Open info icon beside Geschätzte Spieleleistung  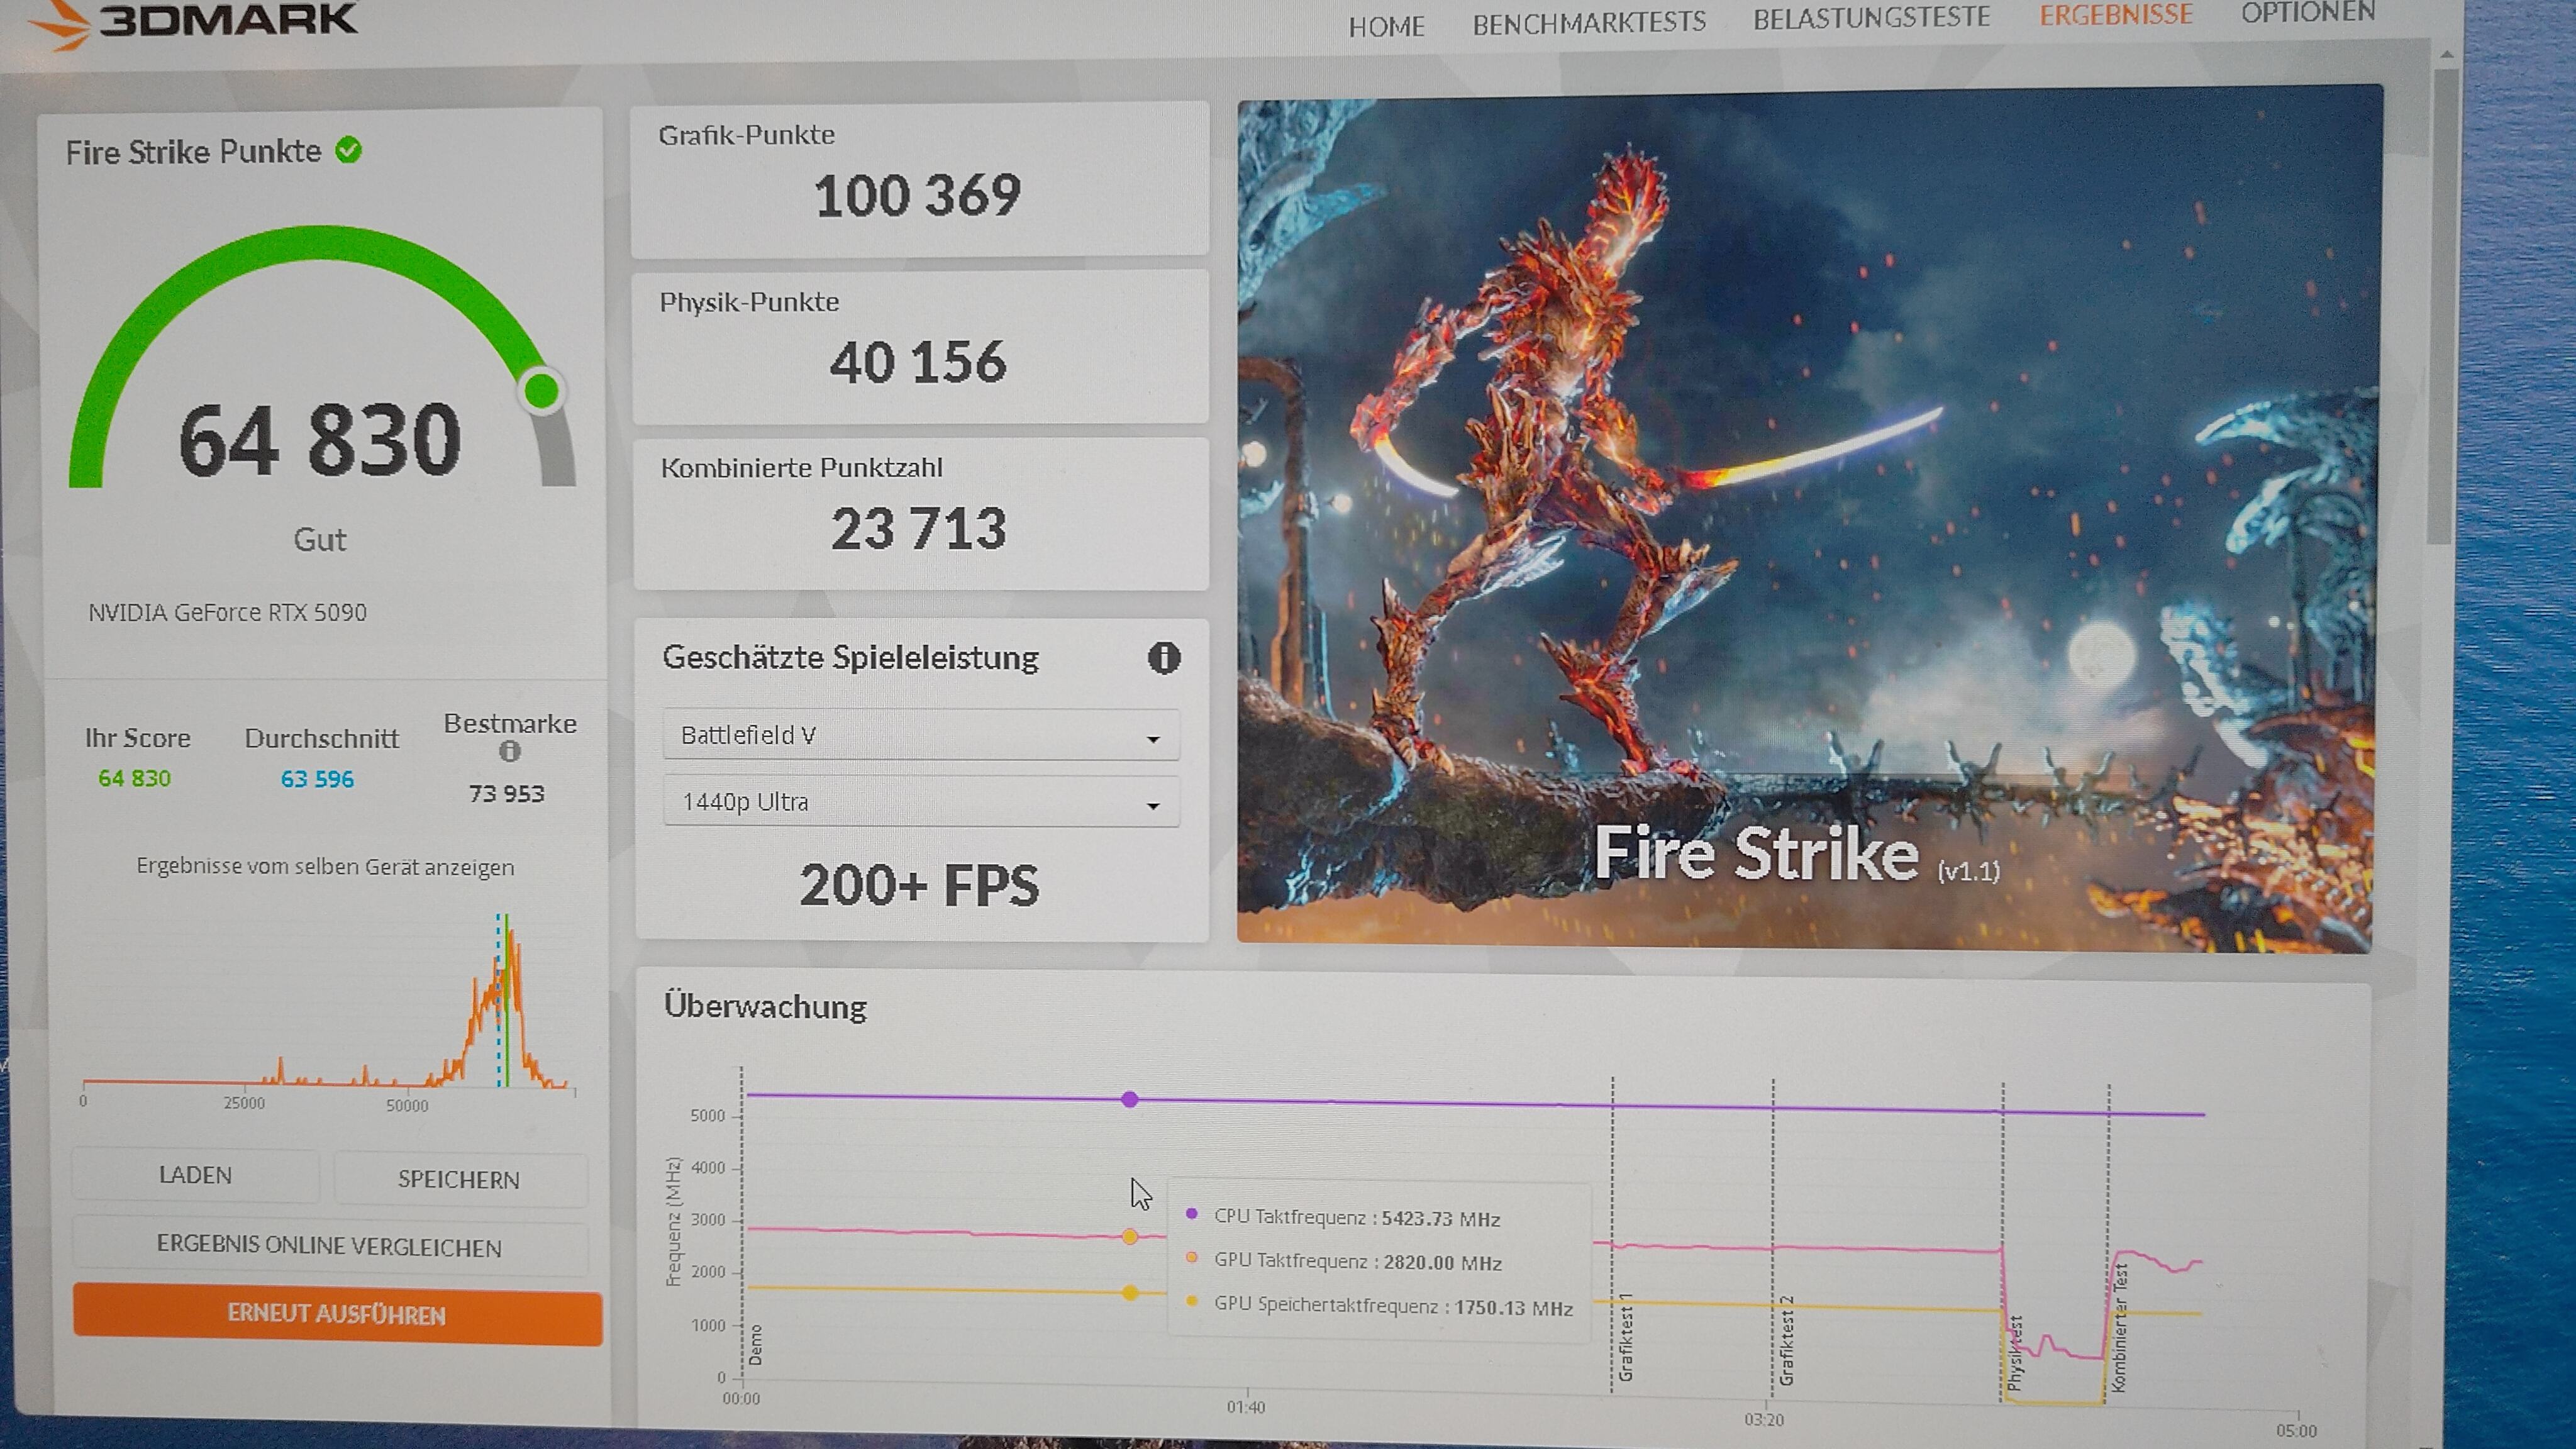pyautogui.click(x=1163, y=658)
